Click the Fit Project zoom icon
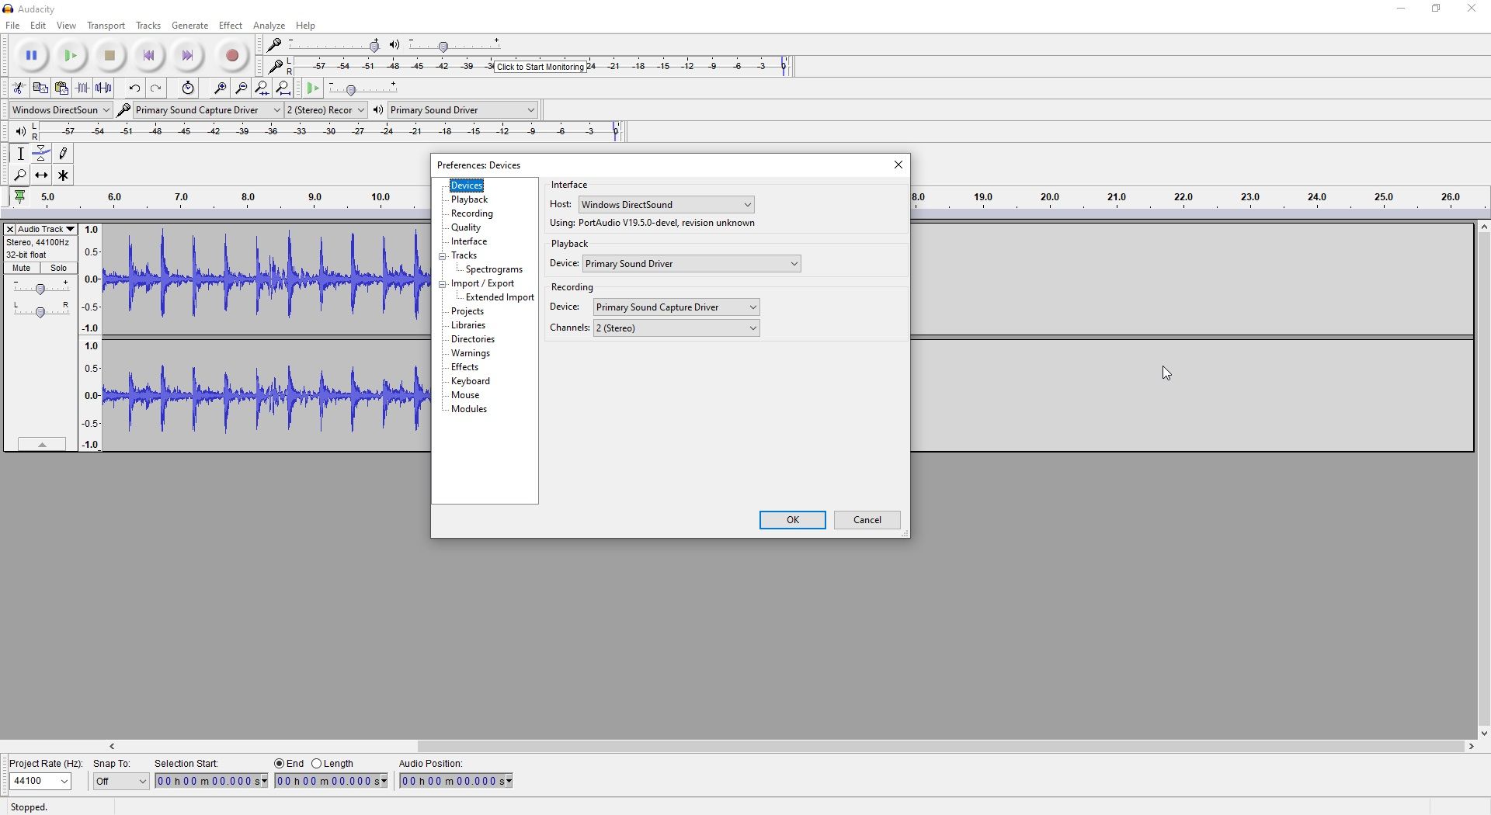Viewport: 1491px width, 815px height. [x=283, y=88]
